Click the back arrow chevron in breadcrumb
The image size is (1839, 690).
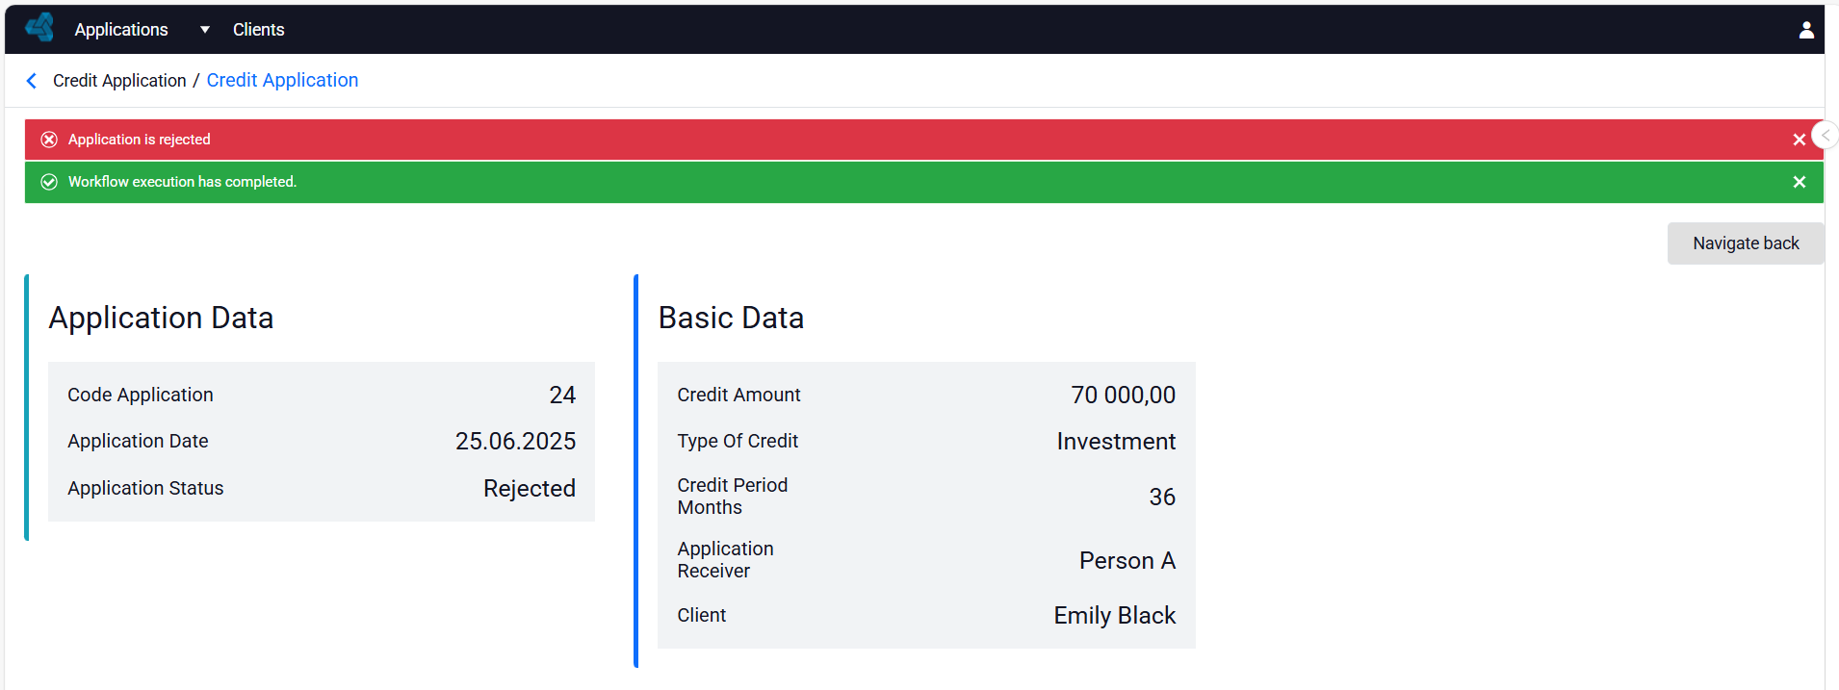[x=32, y=81]
